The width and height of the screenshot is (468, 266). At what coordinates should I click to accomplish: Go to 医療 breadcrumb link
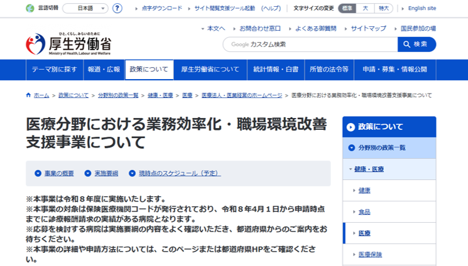[187, 95]
